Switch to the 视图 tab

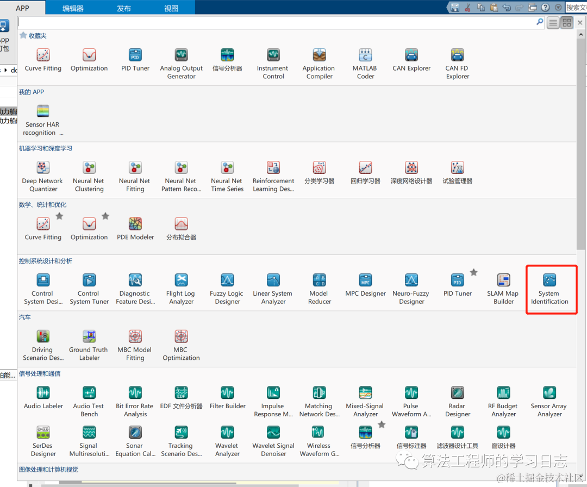point(171,8)
